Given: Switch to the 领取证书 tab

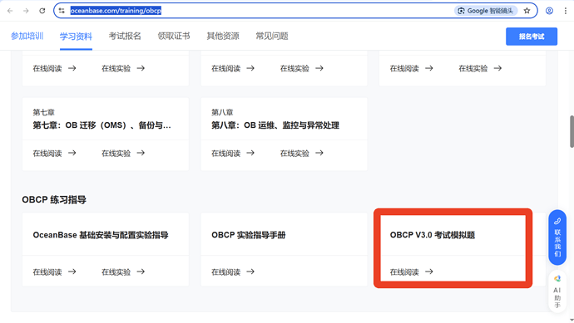Looking at the screenshot, I should (174, 36).
